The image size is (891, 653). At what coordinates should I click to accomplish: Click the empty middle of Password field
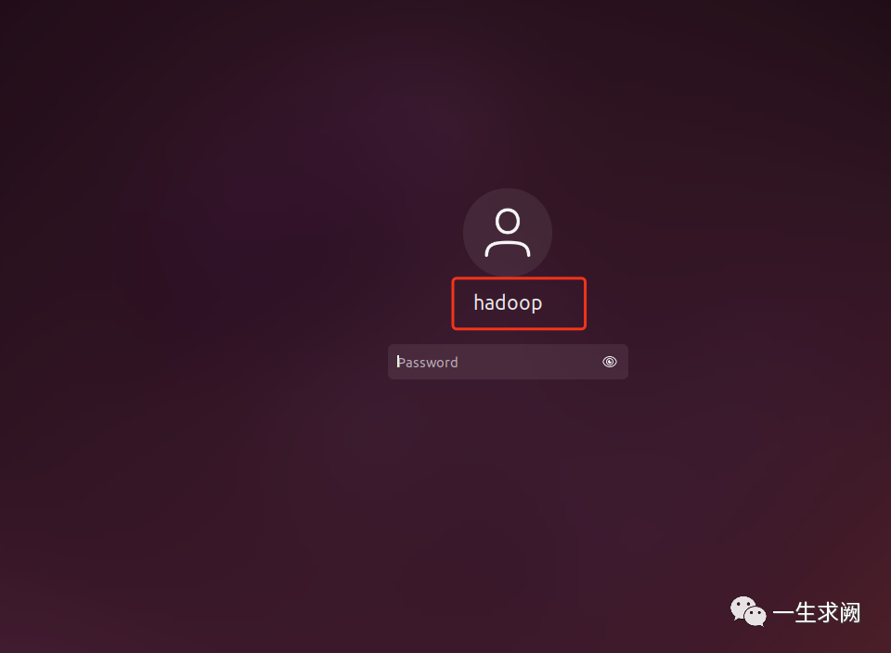pyautogui.click(x=528, y=362)
